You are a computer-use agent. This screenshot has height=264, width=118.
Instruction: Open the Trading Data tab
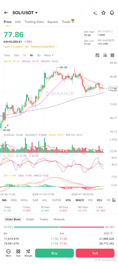(x=34, y=22)
